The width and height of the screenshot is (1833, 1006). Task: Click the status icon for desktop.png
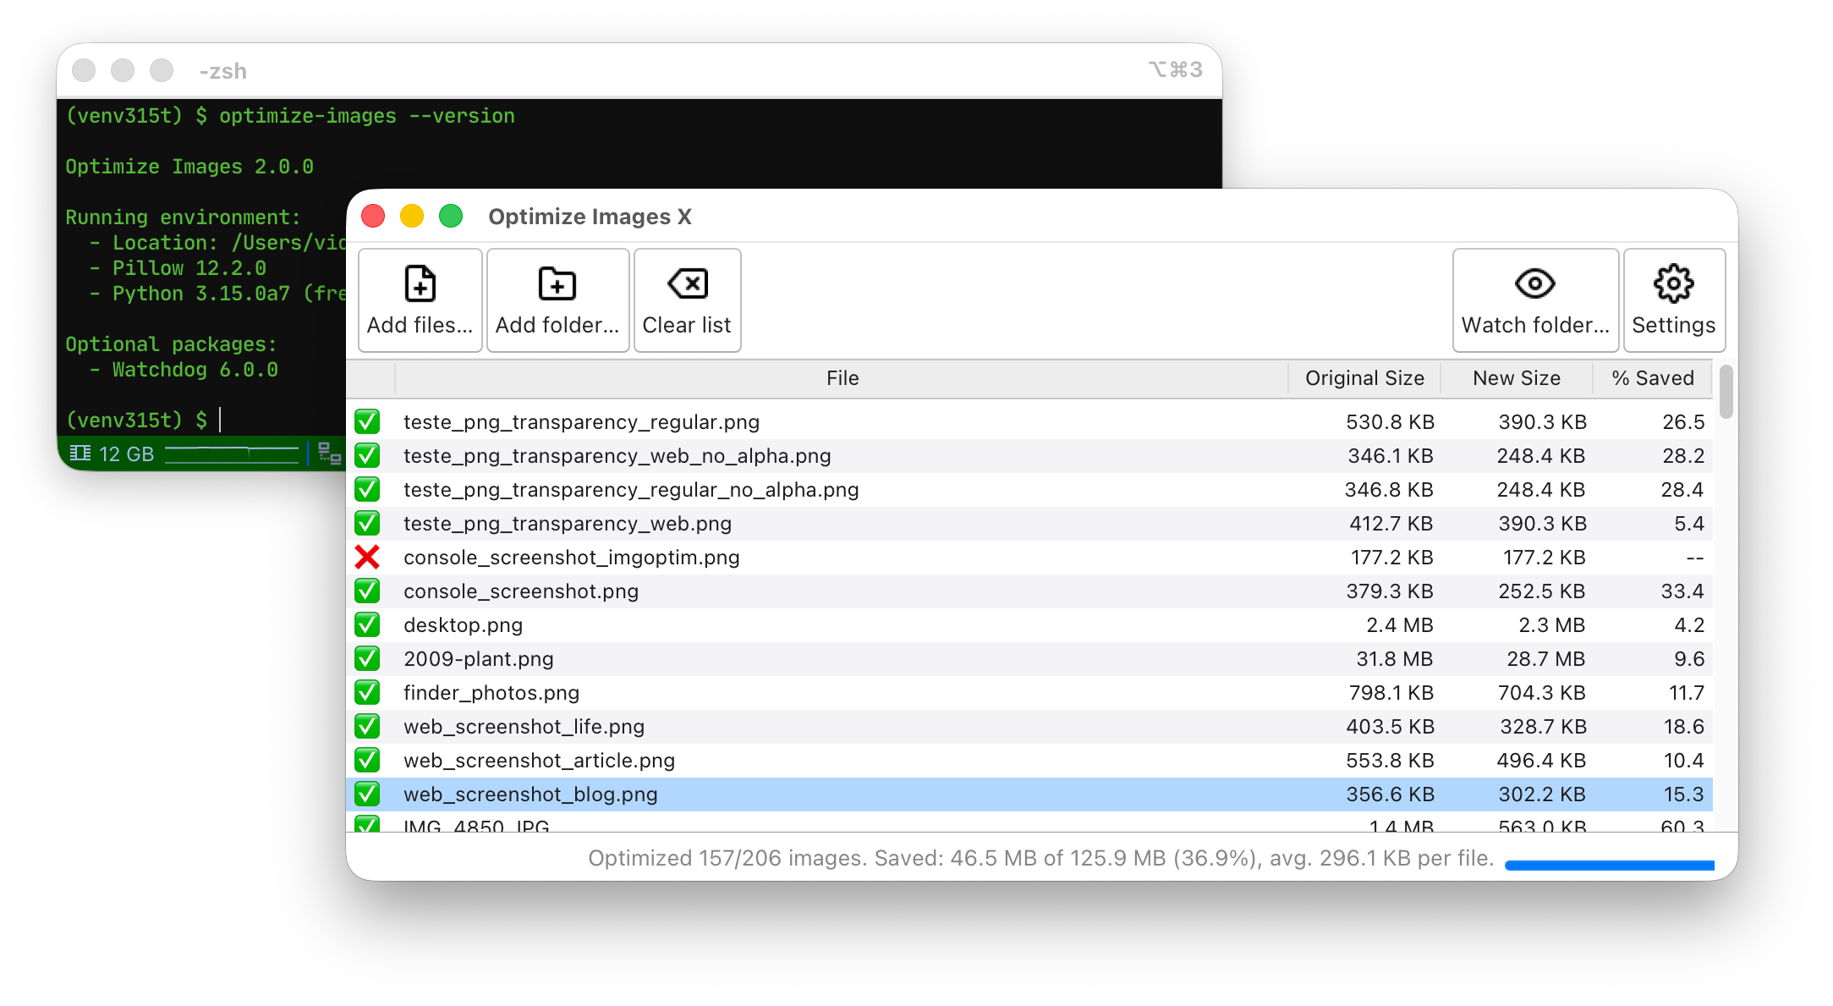(x=367, y=624)
